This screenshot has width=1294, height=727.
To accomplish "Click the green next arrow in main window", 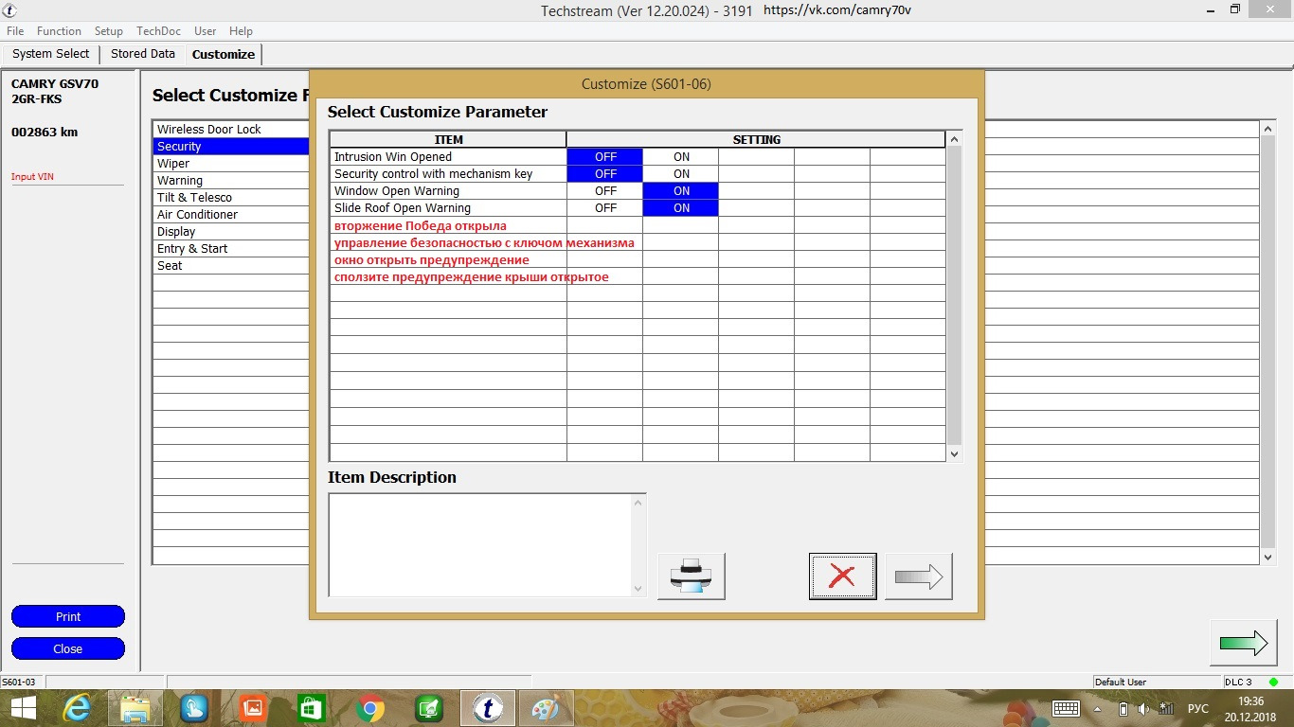I will 1243,644.
